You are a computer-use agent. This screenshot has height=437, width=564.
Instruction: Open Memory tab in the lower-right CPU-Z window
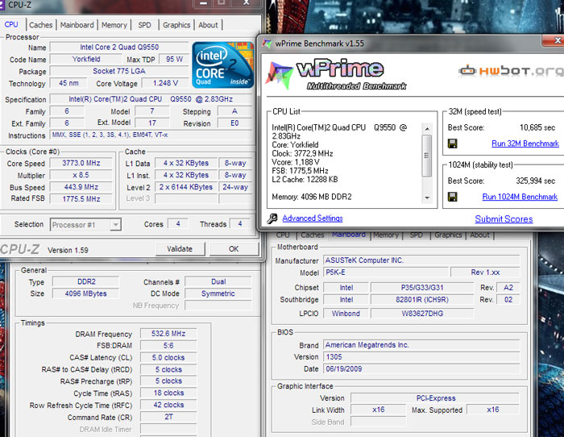(386, 235)
